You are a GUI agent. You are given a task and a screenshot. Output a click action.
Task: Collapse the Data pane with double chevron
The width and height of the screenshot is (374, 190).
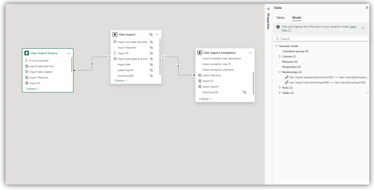click(x=367, y=8)
